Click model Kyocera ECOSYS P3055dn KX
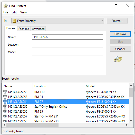 point(105,97)
